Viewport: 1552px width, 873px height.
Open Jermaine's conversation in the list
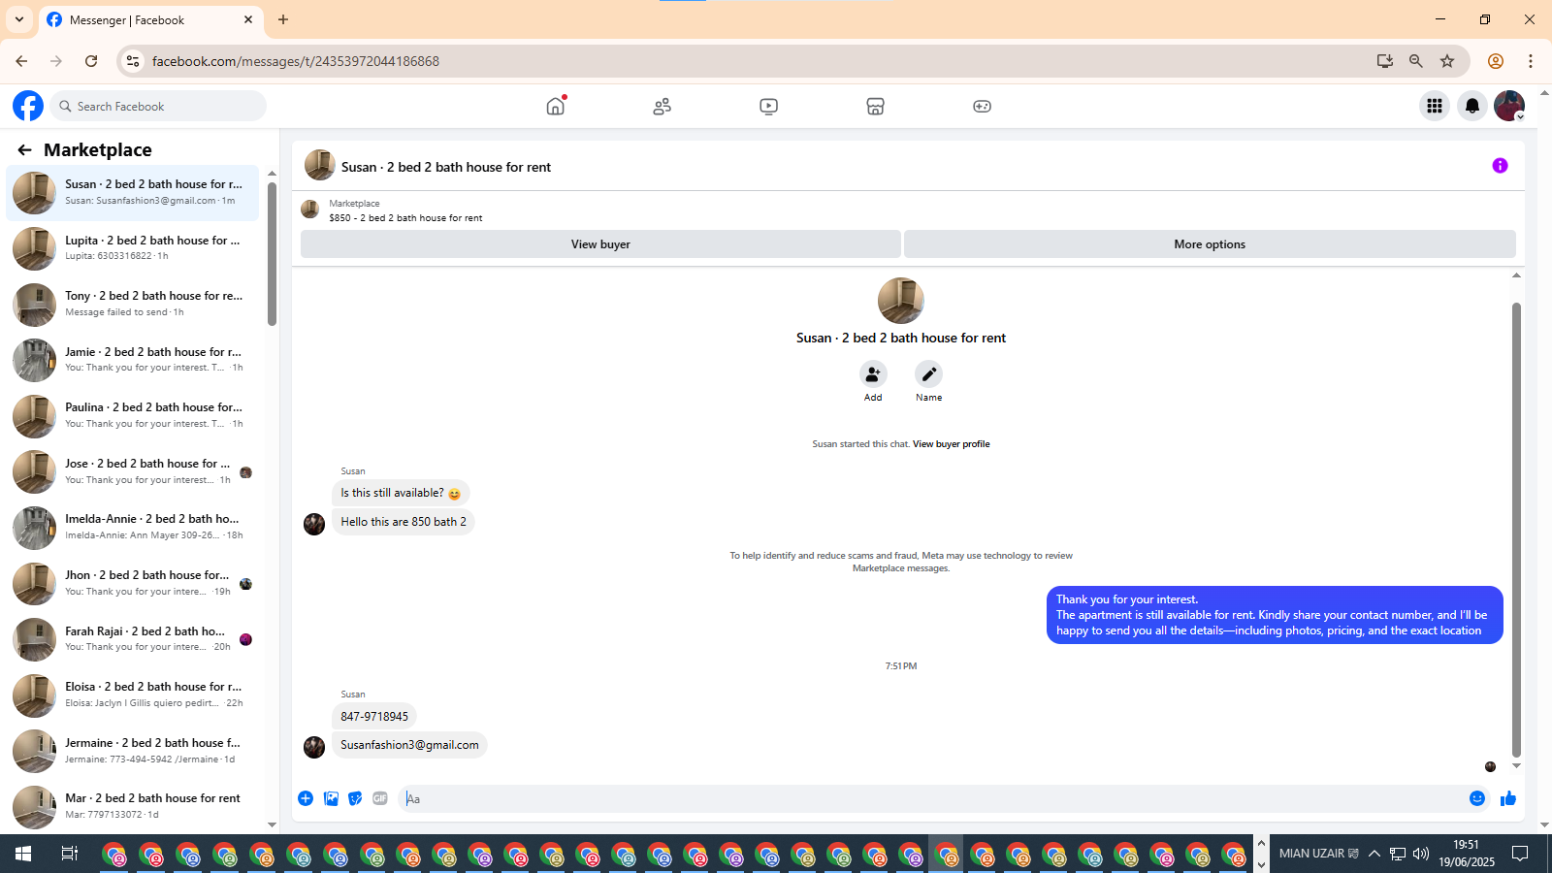coord(133,751)
